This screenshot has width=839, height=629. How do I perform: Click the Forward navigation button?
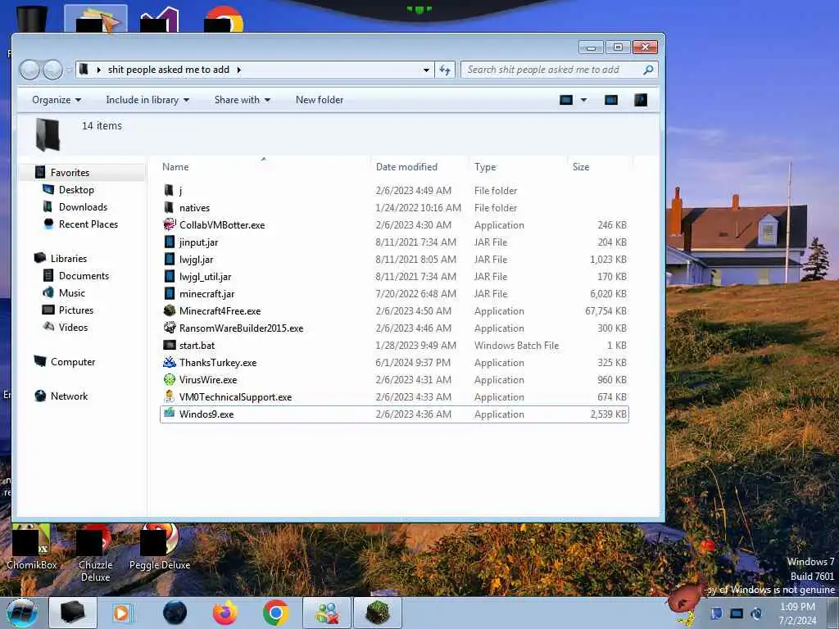(52, 70)
